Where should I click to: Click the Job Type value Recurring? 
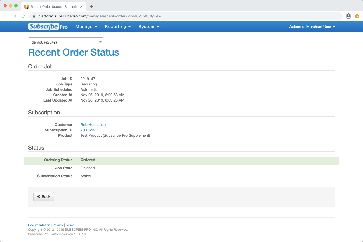[x=89, y=84]
